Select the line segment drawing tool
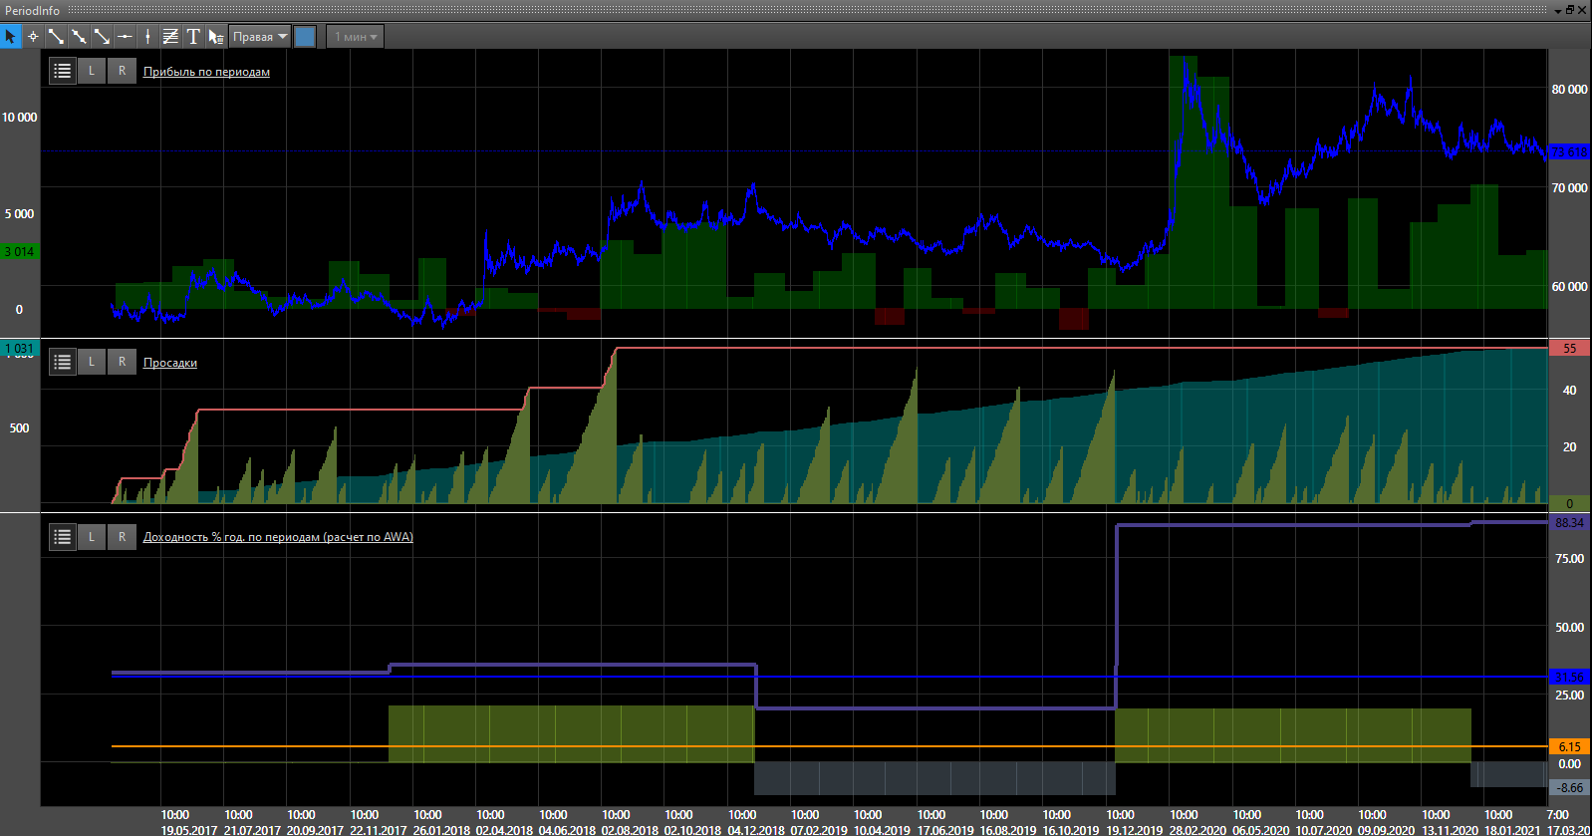Image resolution: width=1592 pixels, height=836 pixels. (56, 37)
